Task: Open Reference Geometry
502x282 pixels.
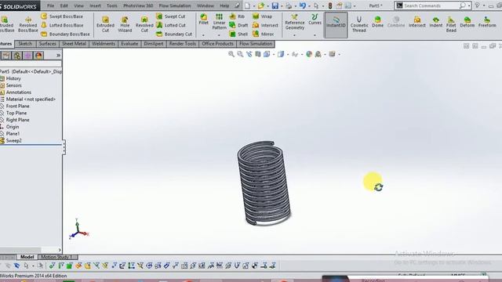Action: click(x=295, y=22)
